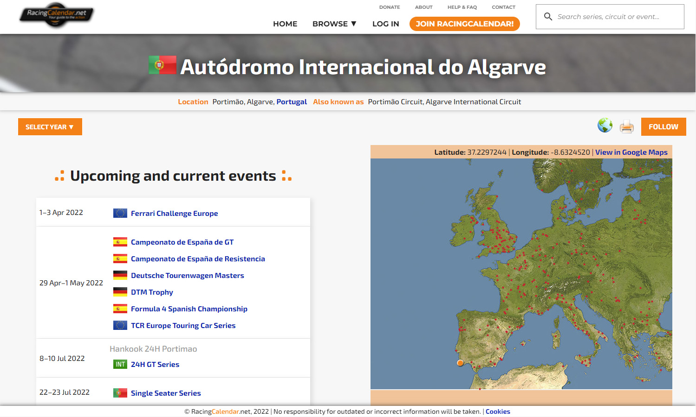696x417 pixels.
Task: Open the globe map icon
Action: tap(605, 126)
